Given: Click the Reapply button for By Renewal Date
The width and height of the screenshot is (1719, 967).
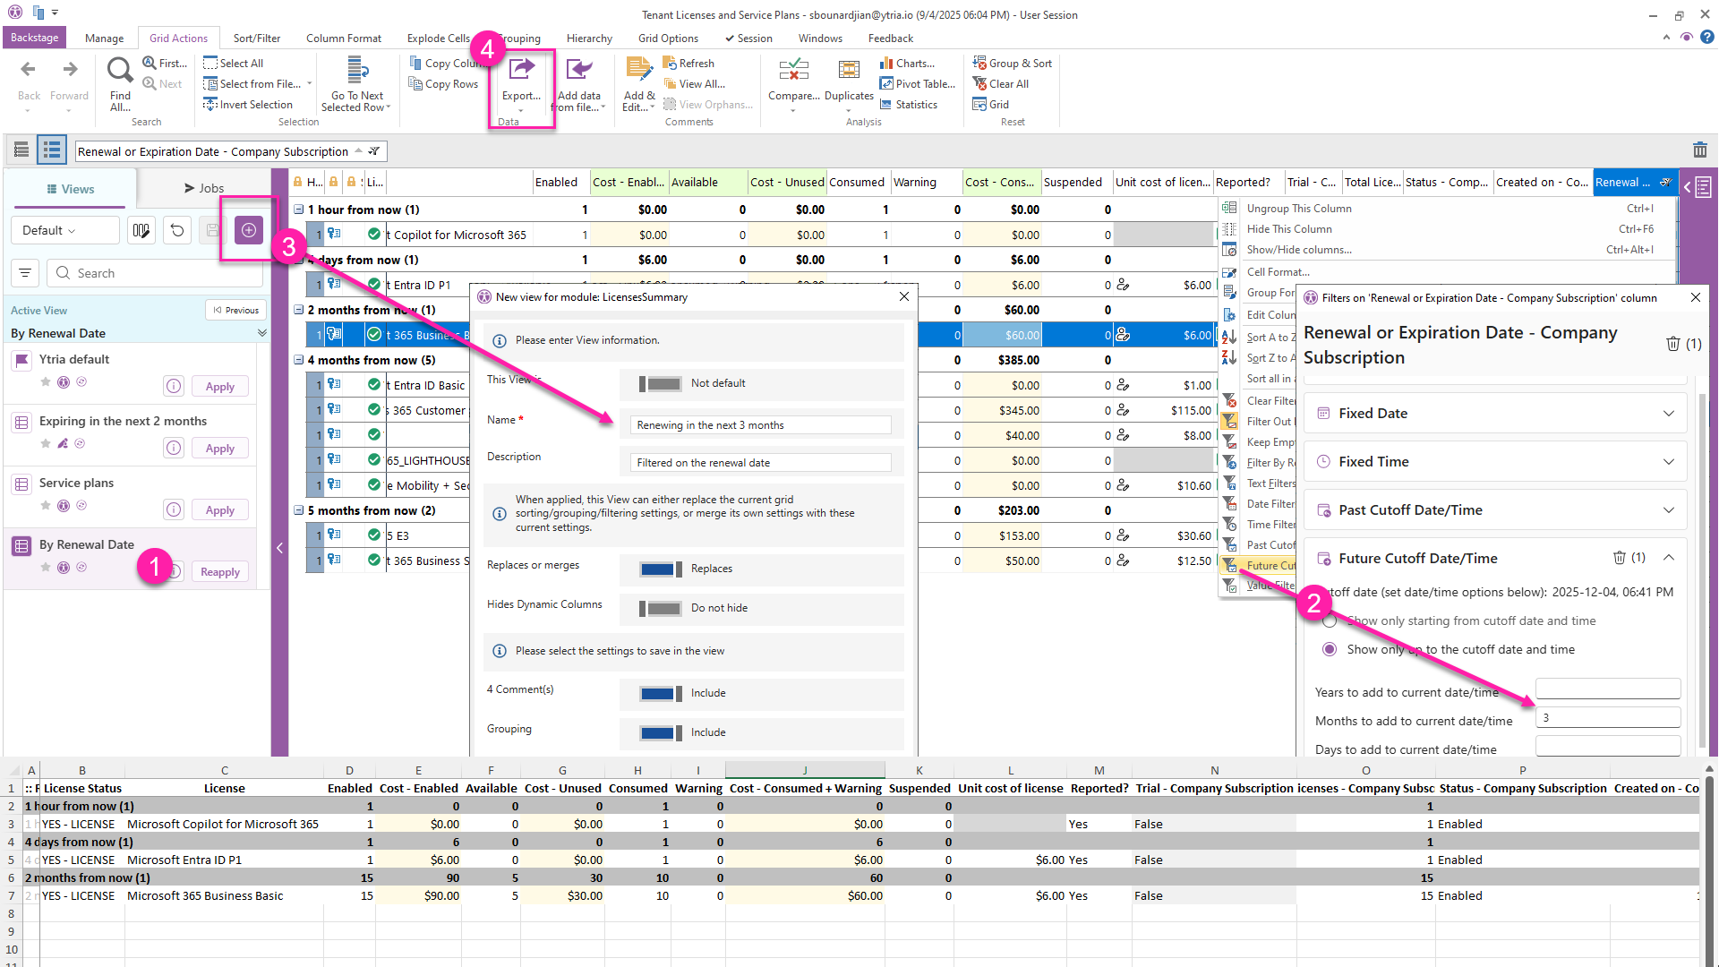Looking at the screenshot, I should pyautogui.click(x=219, y=572).
